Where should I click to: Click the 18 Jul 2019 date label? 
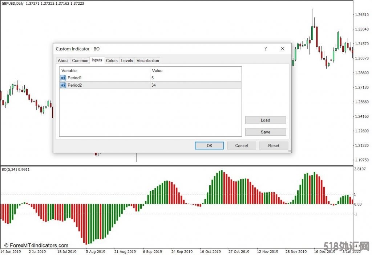point(67,252)
